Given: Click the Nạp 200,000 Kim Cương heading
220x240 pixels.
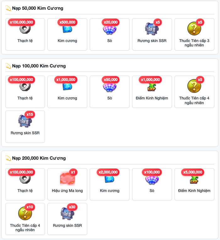Looking at the screenshot, I should (x=39, y=158).
